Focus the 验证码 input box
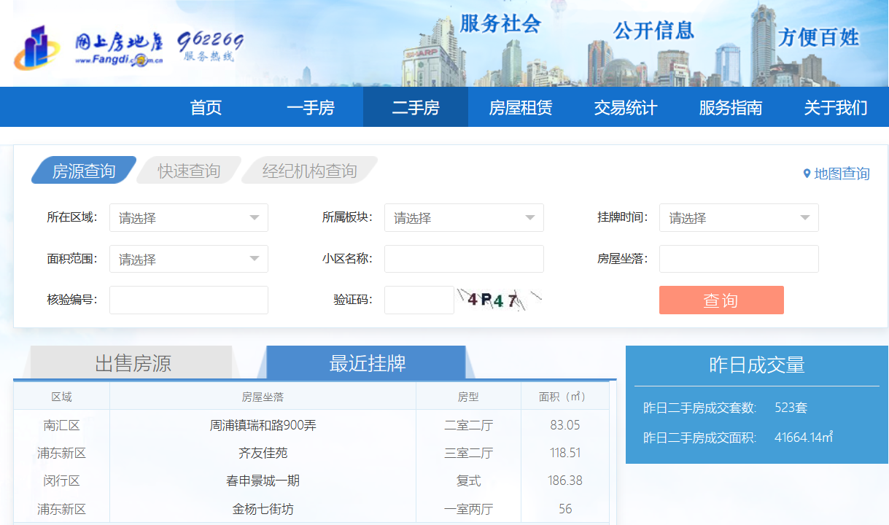 pos(419,300)
